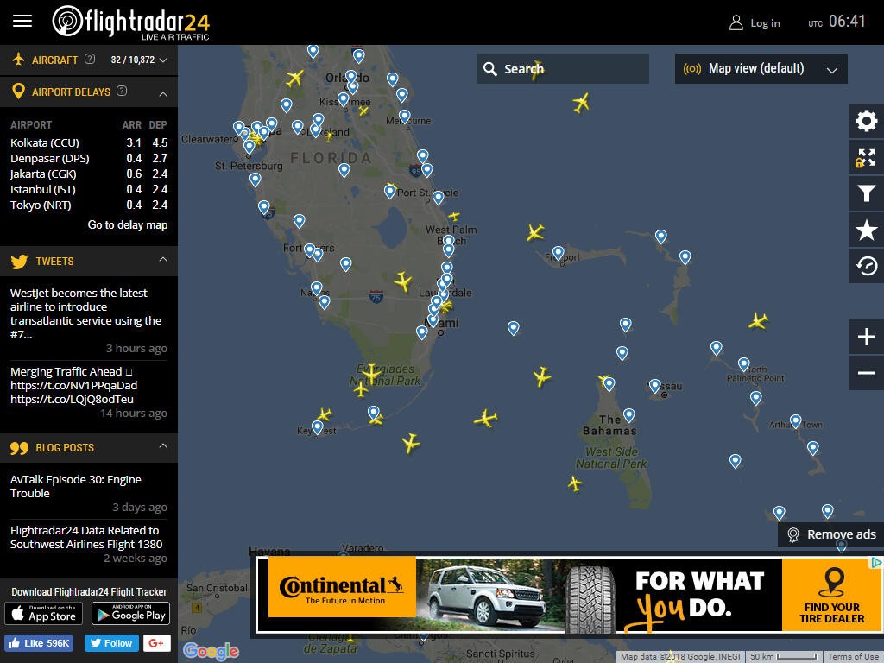Click the Twitter Follow button
The width and height of the screenshot is (884, 663).
111,643
